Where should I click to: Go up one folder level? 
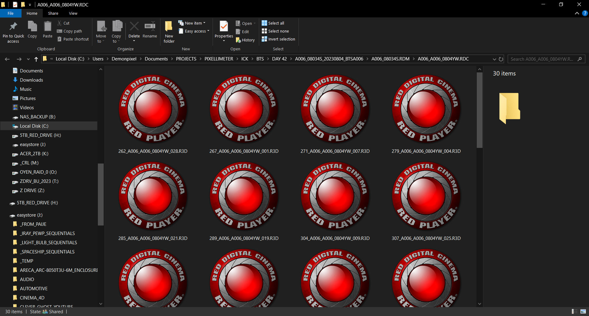pos(36,59)
